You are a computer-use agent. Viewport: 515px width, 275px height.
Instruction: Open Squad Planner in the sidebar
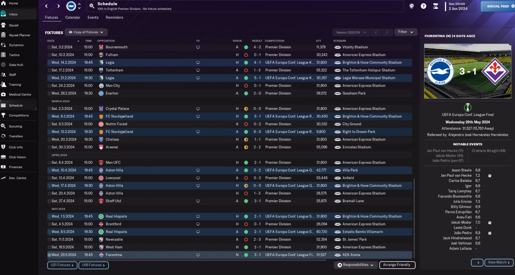click(19, 35)
